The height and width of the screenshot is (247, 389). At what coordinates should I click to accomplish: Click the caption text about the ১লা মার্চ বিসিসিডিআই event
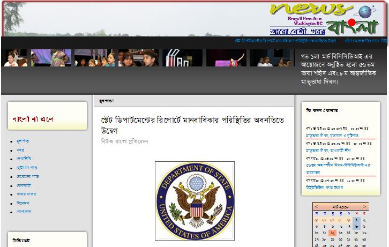pos(339,69)
